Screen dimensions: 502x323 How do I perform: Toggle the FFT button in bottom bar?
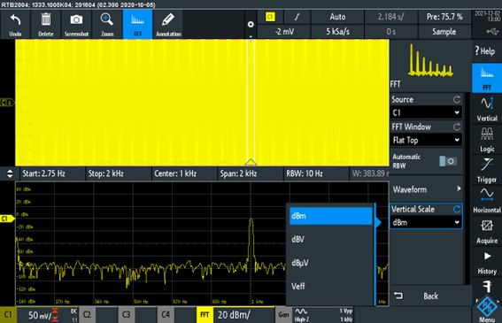[205, 315]
